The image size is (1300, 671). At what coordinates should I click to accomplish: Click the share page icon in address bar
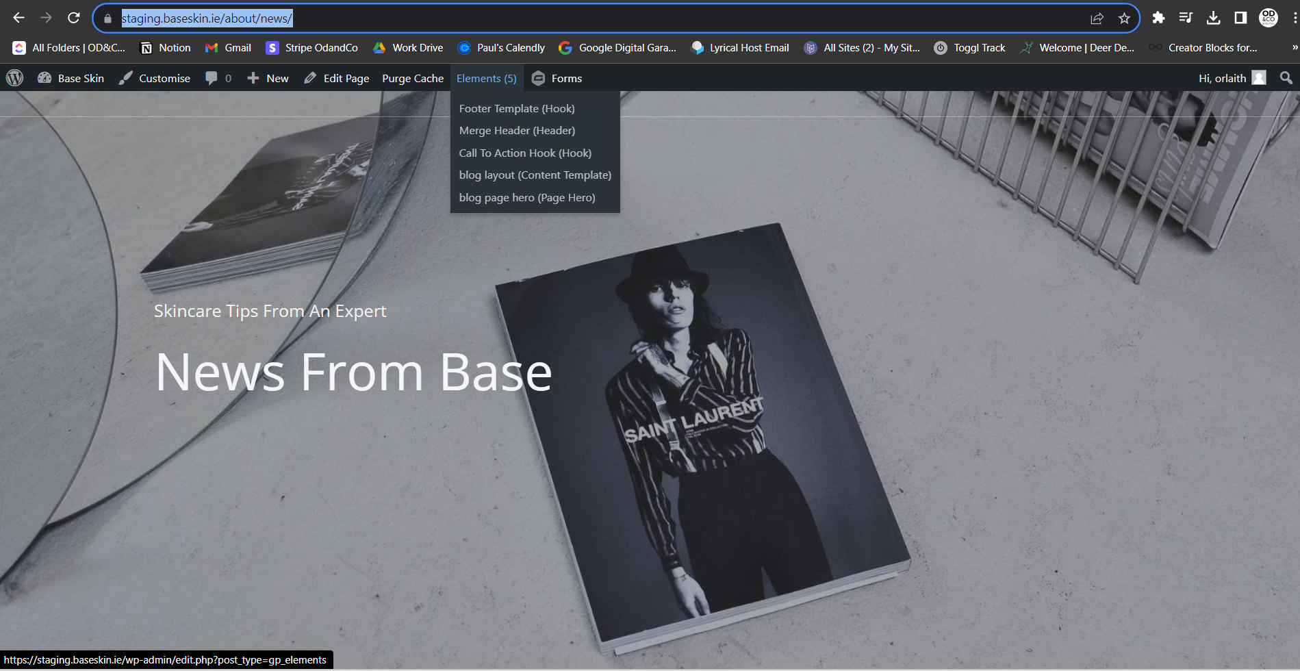pyautogui.click(x=1097, y=18)
